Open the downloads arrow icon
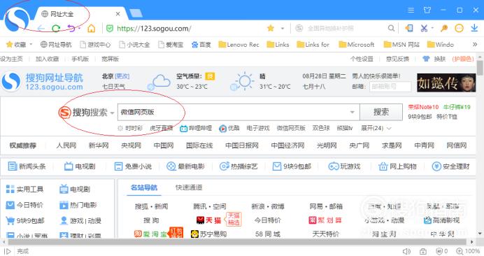 click(x=474, y=28)
